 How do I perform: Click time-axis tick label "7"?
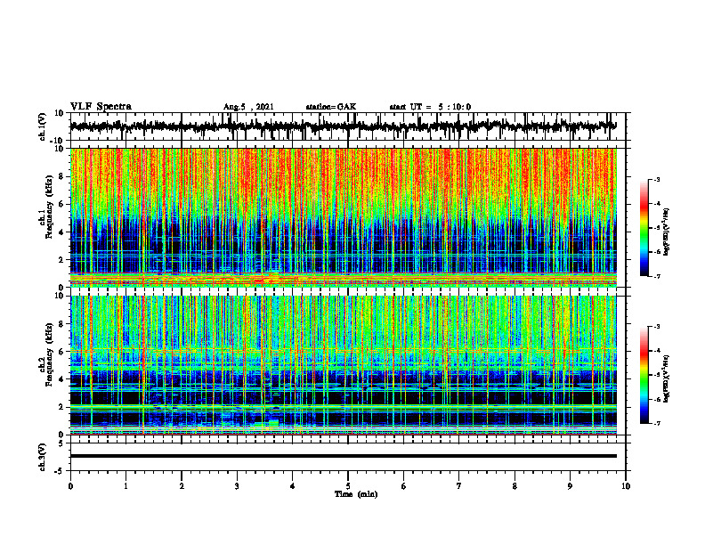coord(459,486)
